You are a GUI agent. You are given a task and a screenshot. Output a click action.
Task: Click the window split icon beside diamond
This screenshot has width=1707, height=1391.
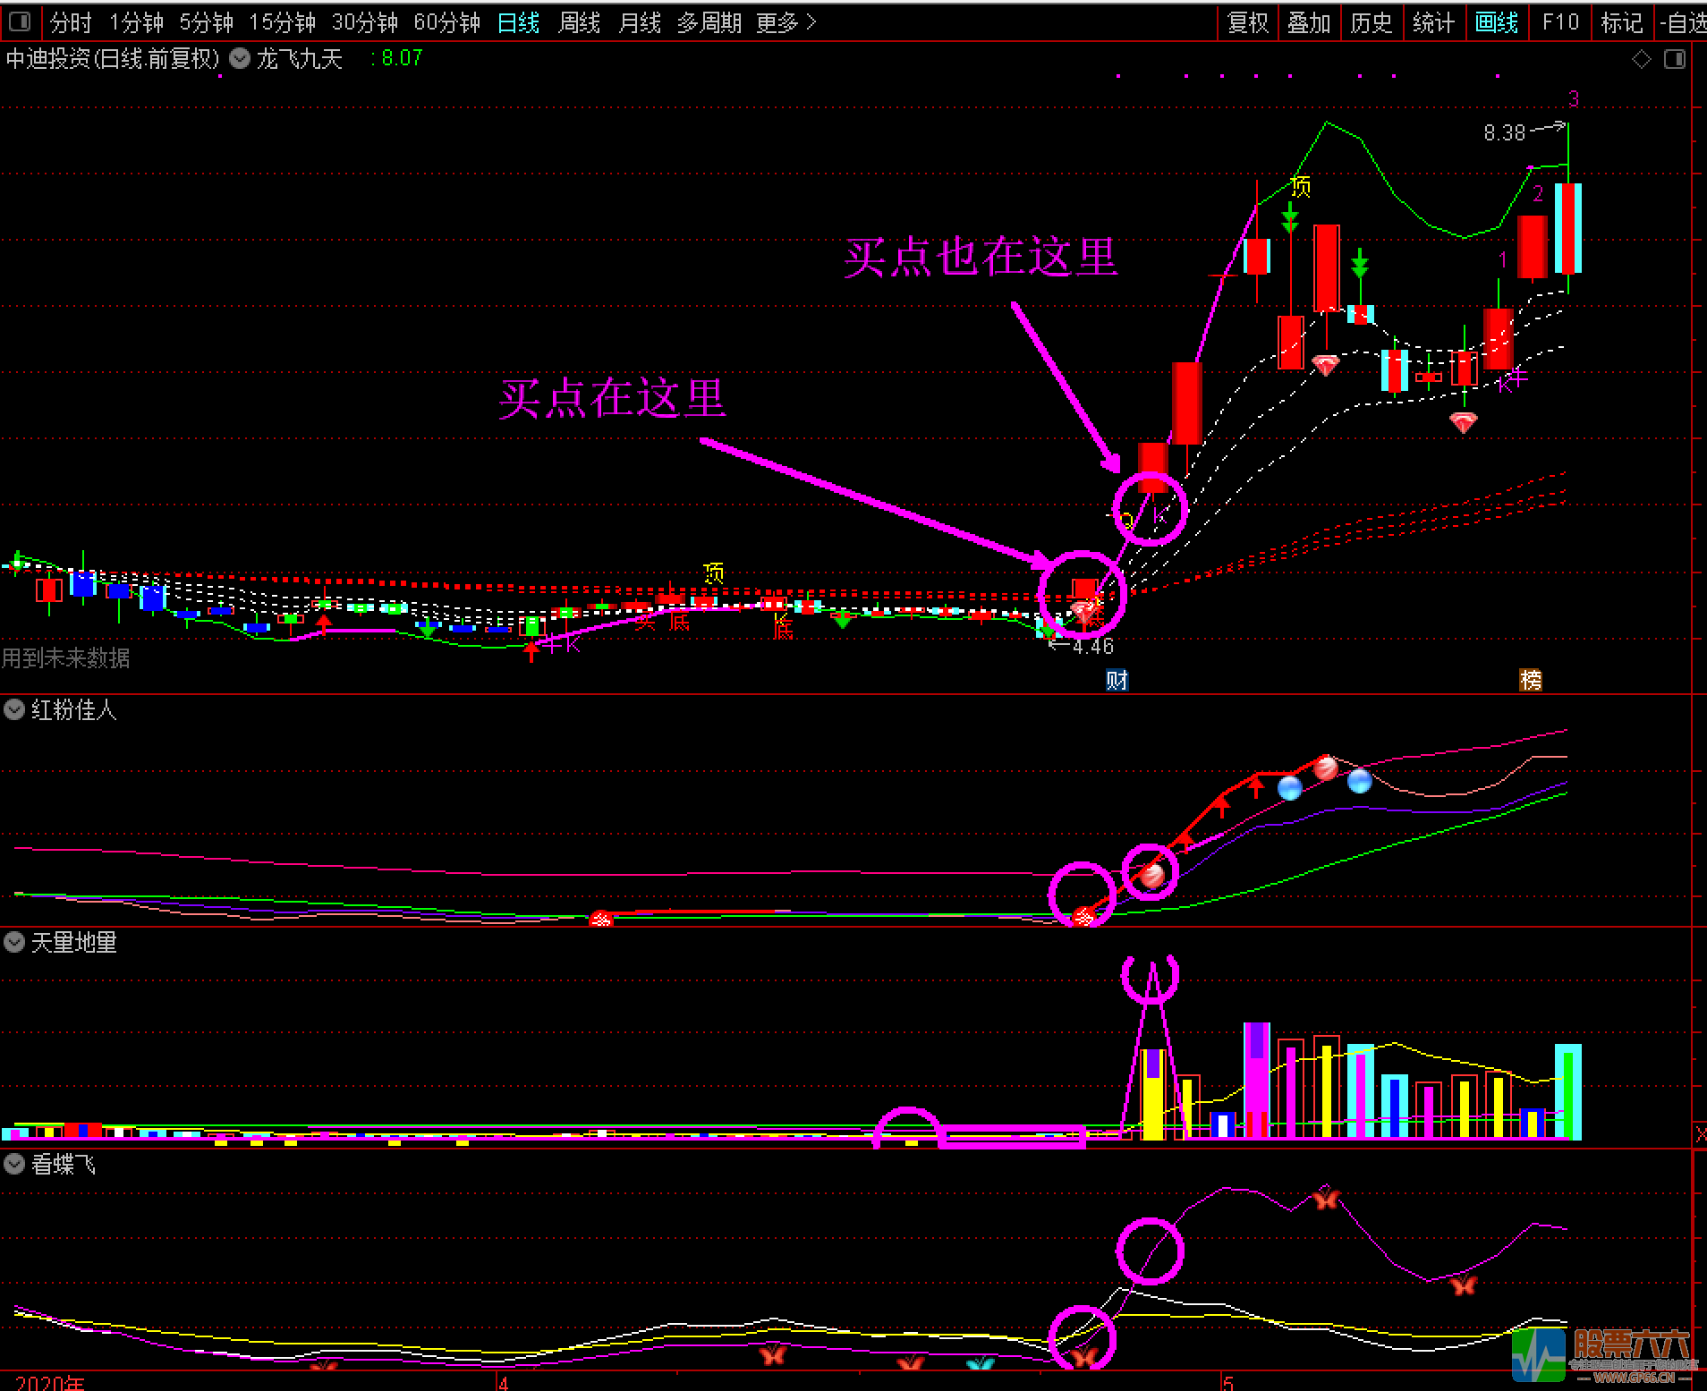coord(1674,59)
